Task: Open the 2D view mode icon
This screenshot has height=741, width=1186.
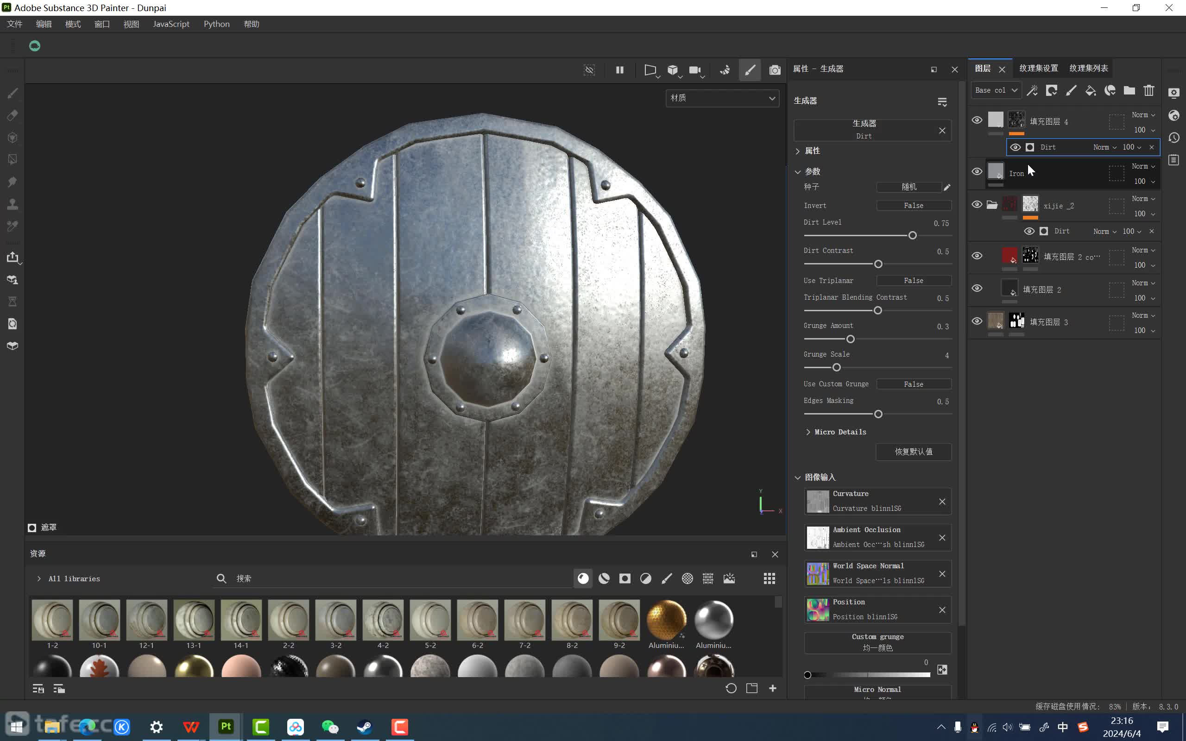Action: 650,70
